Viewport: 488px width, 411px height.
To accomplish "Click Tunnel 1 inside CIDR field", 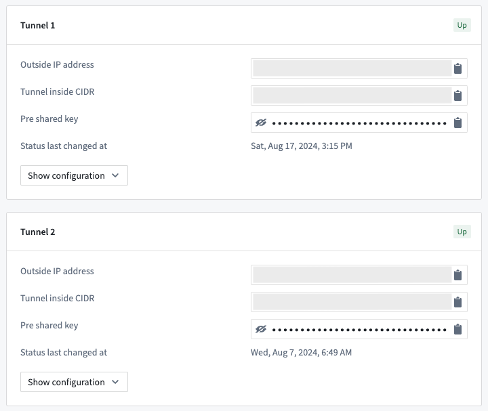I will [352, 95].
